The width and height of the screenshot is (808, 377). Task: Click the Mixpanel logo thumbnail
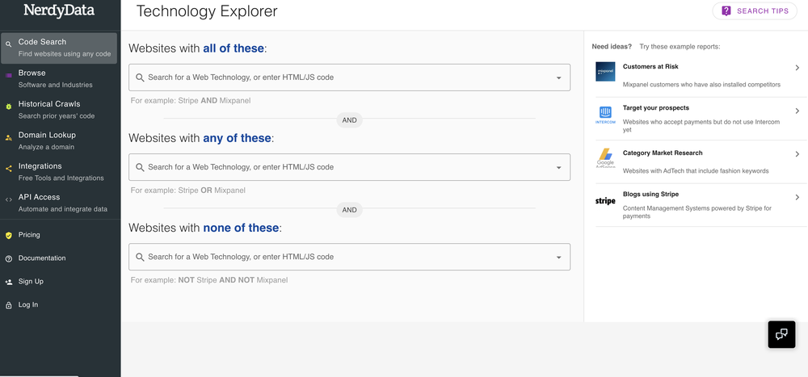pyautogui.click(x=605, y=72)
